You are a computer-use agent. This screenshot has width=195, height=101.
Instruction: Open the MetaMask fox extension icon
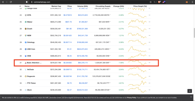tap(187, 2)
